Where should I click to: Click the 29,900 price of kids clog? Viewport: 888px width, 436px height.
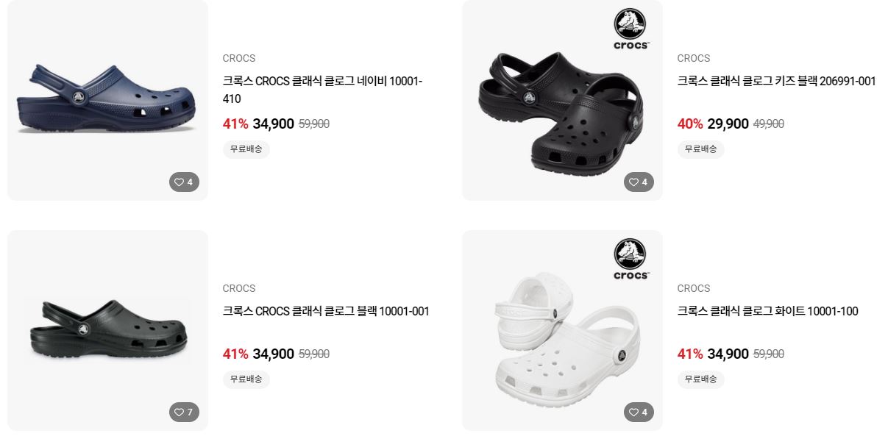728,124
